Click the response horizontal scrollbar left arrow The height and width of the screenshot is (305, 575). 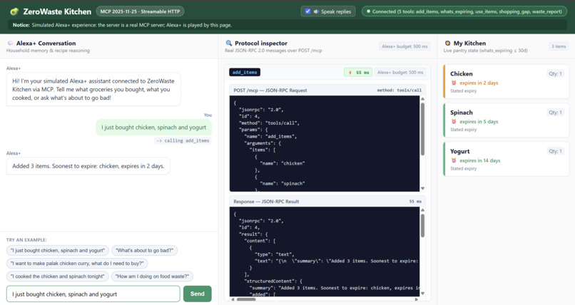click(x=233, y=299)
